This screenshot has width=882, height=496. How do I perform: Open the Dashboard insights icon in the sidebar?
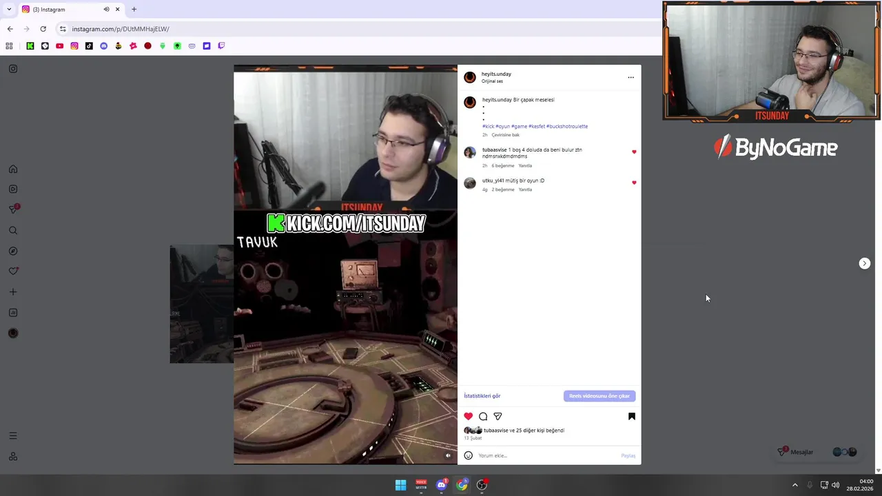point(13,313)
